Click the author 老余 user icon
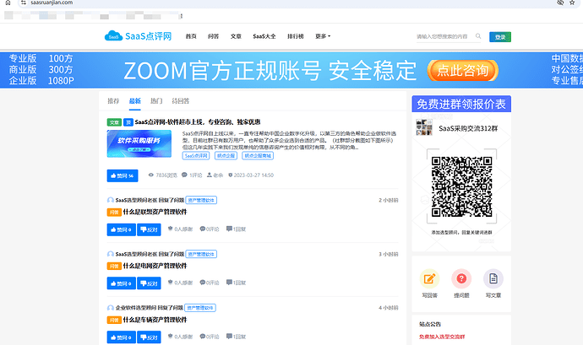583x345 pixels. [210, 175]
